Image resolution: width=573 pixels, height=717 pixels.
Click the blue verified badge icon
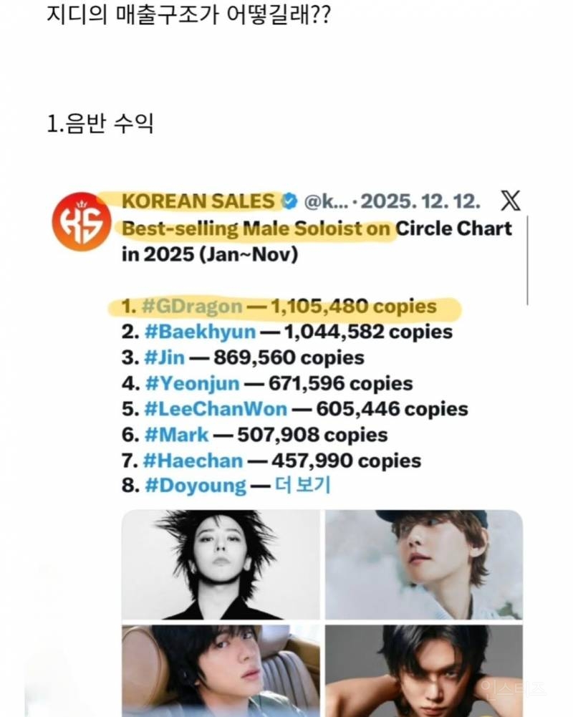tap(289, 201)
